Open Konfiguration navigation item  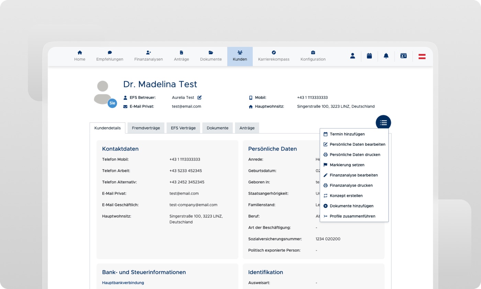tap(313, 56)
